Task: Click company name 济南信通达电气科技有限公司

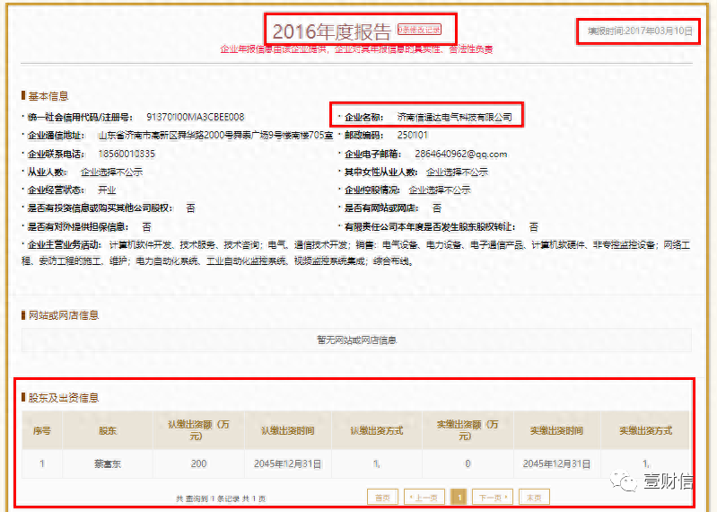Action: click(x=455, y=117)
